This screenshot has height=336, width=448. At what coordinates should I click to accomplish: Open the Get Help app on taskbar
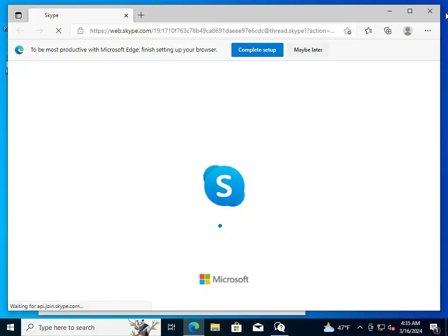pyautogui.click(x=279, y=327)
